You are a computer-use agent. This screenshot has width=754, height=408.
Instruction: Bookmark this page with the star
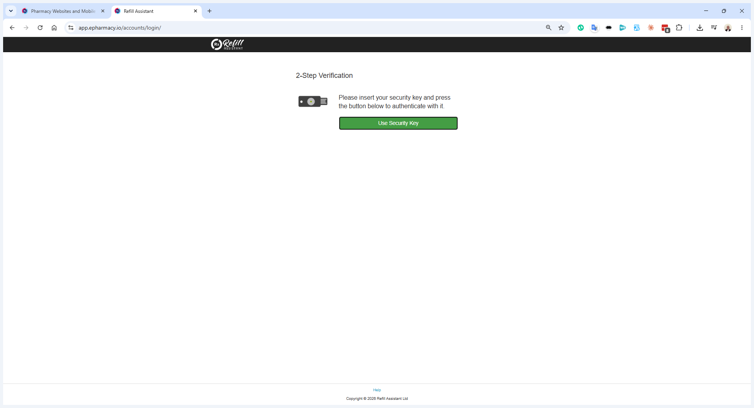tap(561, 28)
